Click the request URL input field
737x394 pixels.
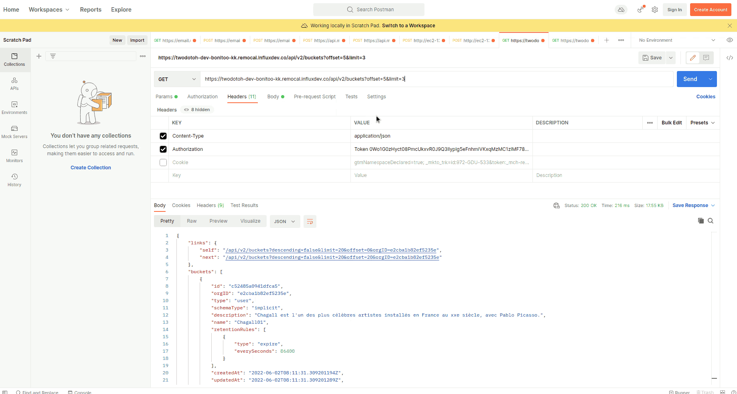pos(437,79)
